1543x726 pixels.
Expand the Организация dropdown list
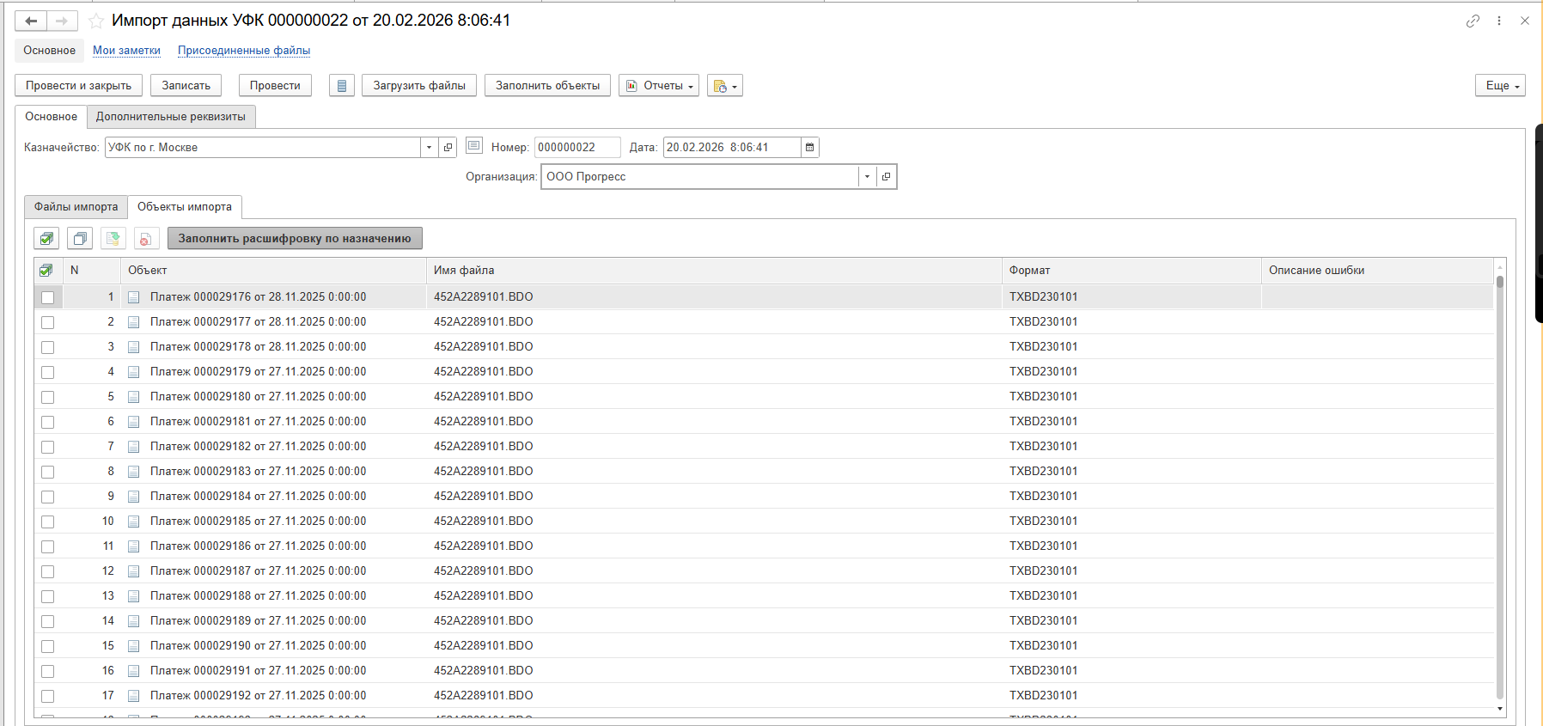pos(867,177)
